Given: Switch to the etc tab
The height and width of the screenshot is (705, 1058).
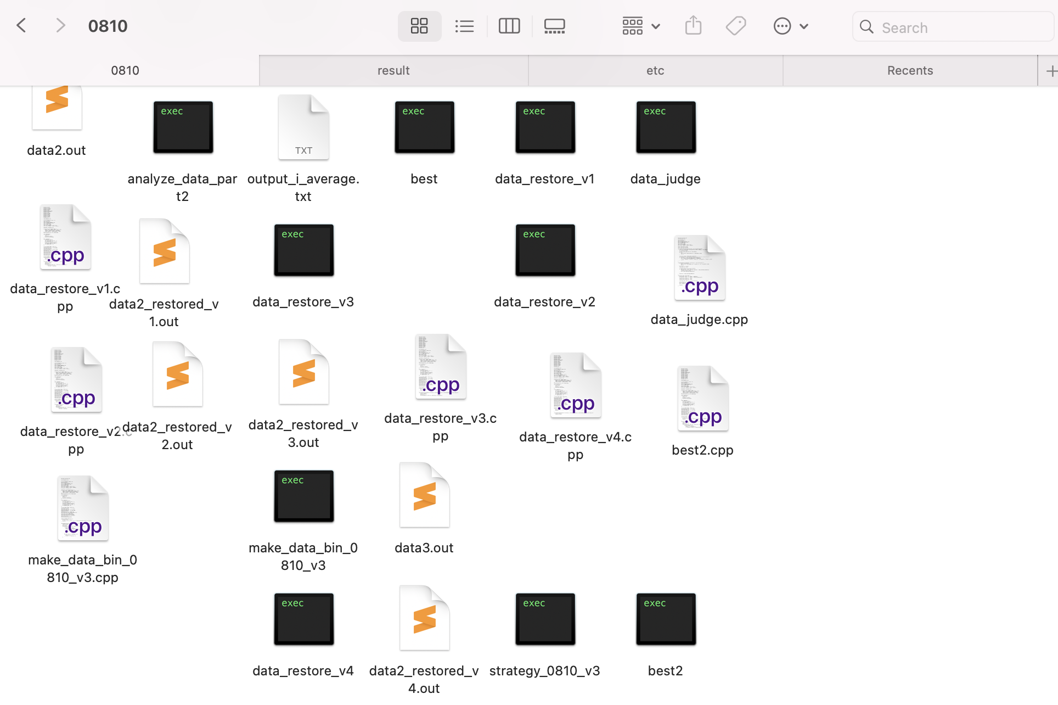Looking at the screenshot, I should pos(655,70).
